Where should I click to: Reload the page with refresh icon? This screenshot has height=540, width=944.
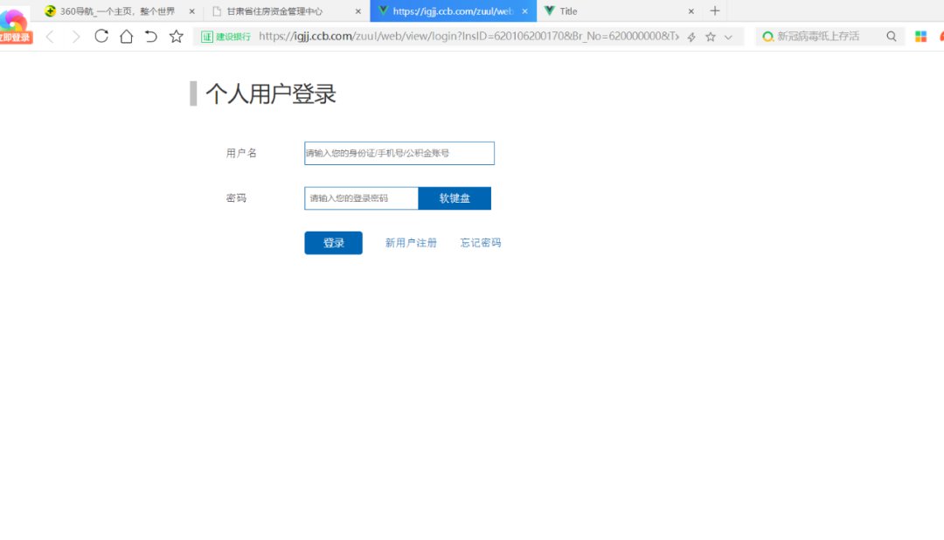101,37
